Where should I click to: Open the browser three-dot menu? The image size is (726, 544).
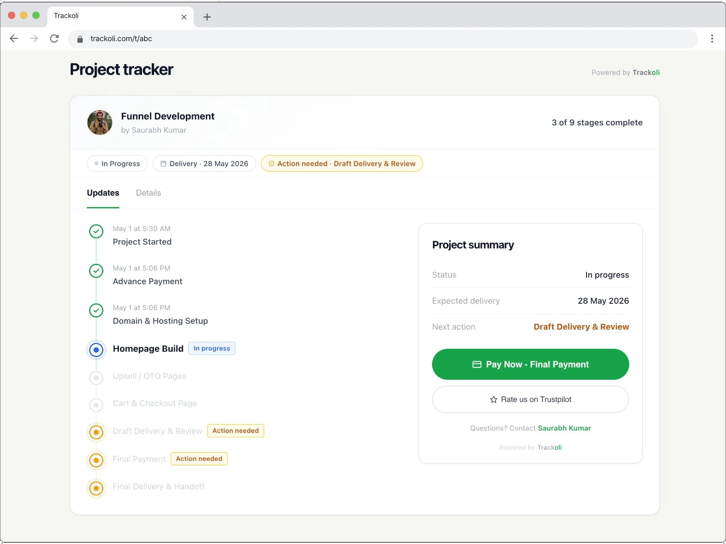point(712,39)
